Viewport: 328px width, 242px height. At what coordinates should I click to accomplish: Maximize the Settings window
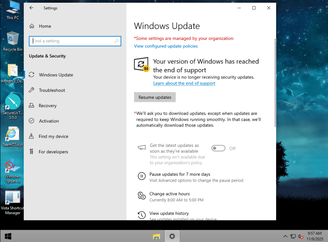click(254, 8)
